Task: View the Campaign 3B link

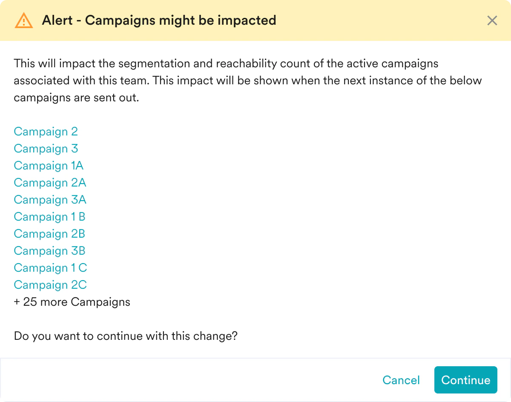Action: [x=49, y=251]
